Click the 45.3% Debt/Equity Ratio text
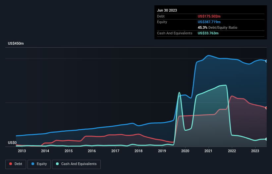Viewport: 272px width, 174px height. click(x=217, y=27)
